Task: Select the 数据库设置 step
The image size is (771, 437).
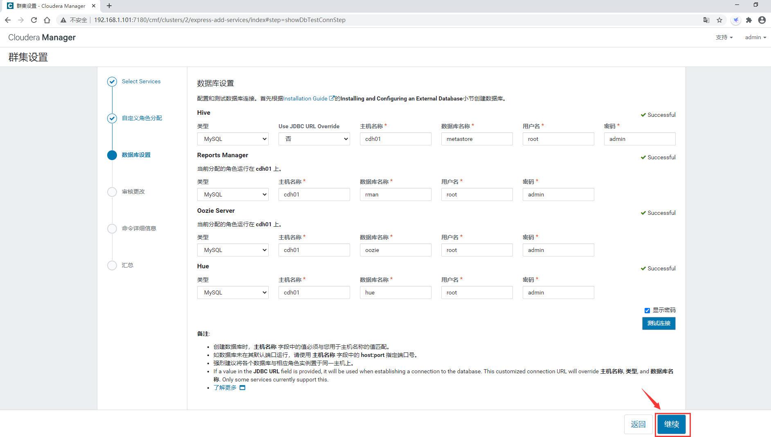Action: tap(136, 155)
